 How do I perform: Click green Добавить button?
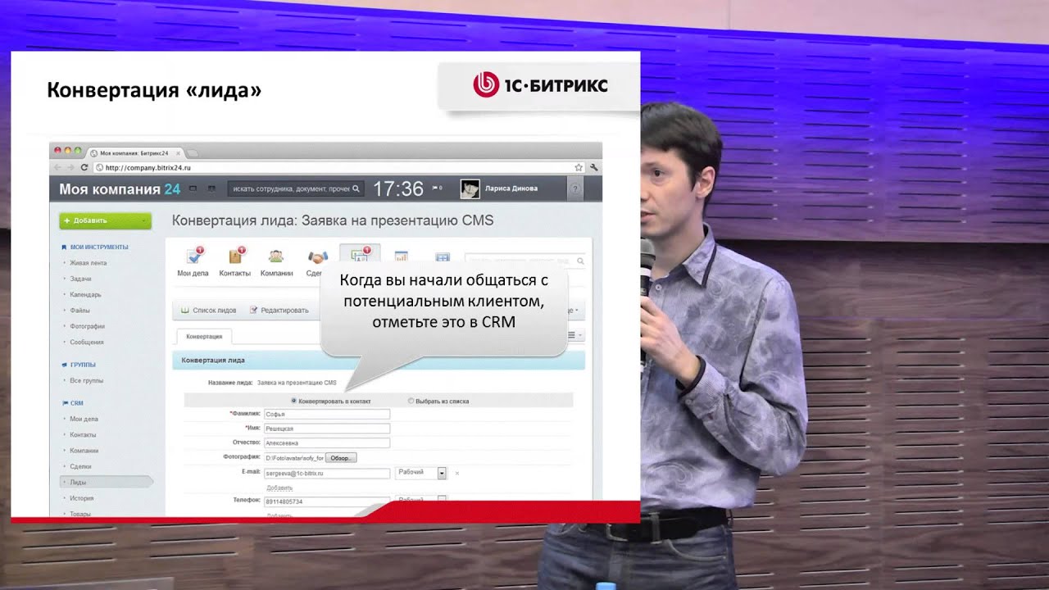click(x=105, y=220)
